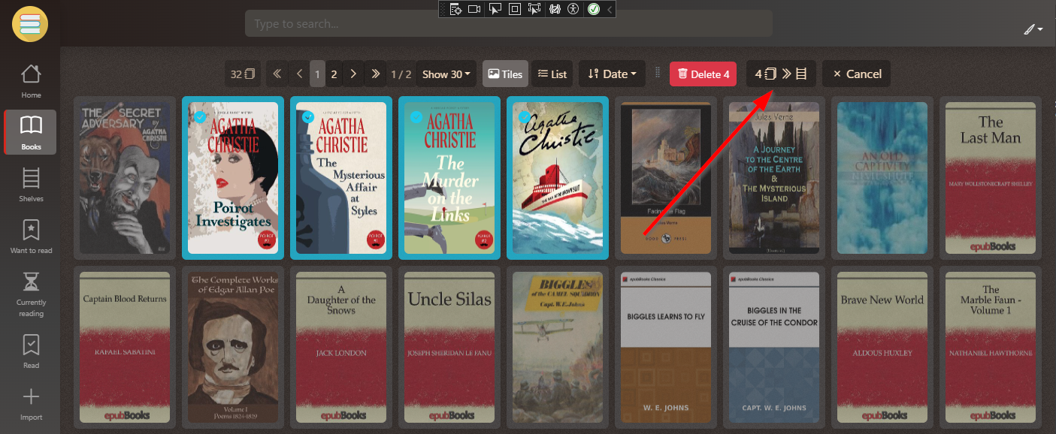Viewport: 1056px width, 434px height.
Task: Click the green checkmark status icon
Action: point(593,9)
